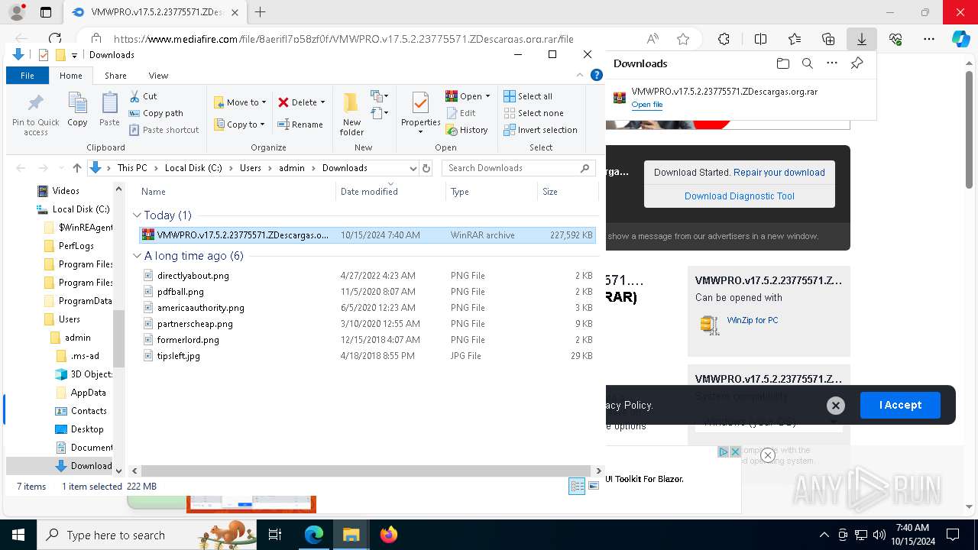Create a New folder from ribbon
This screenshot has width=978, height=550.
[x=351, y=114]
